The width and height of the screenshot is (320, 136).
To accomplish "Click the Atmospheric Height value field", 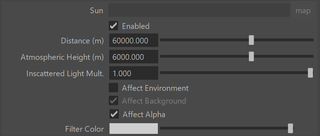I will 134,57.
